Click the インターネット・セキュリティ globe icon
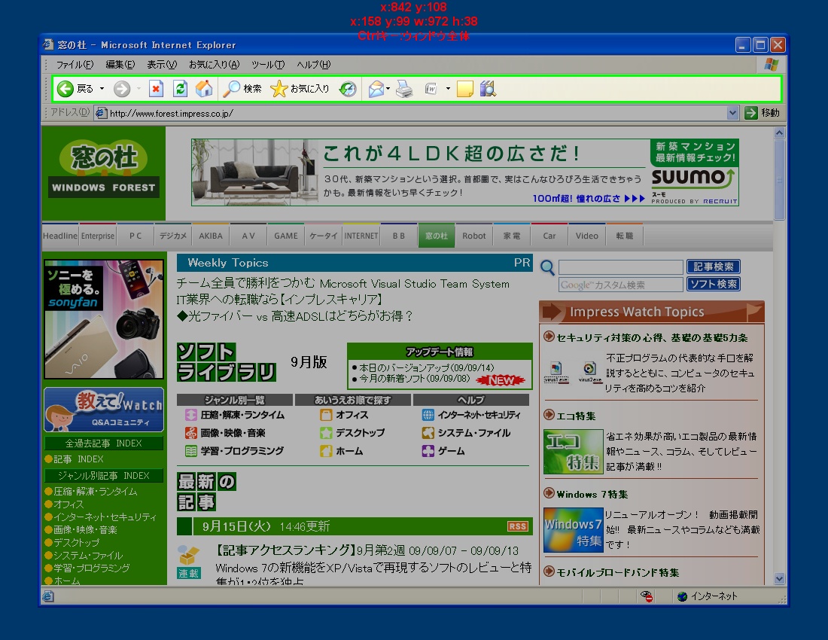 [428, 415]
